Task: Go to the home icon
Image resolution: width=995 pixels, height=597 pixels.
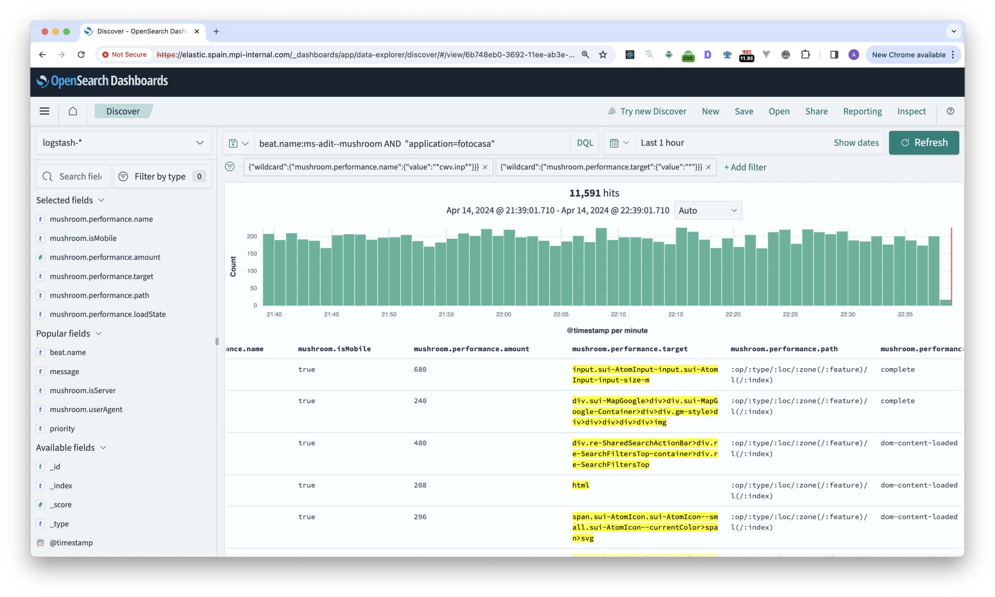Action: [73, 111]
